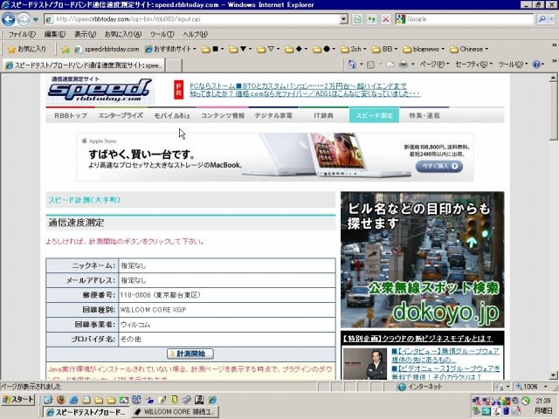This screenshot has width=559, height=419.
Task: Click the browser forward arrow button
Action: click(x=24, y=19)
